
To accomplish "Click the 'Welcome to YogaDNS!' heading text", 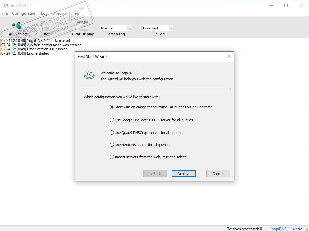I will click(118, 73).
